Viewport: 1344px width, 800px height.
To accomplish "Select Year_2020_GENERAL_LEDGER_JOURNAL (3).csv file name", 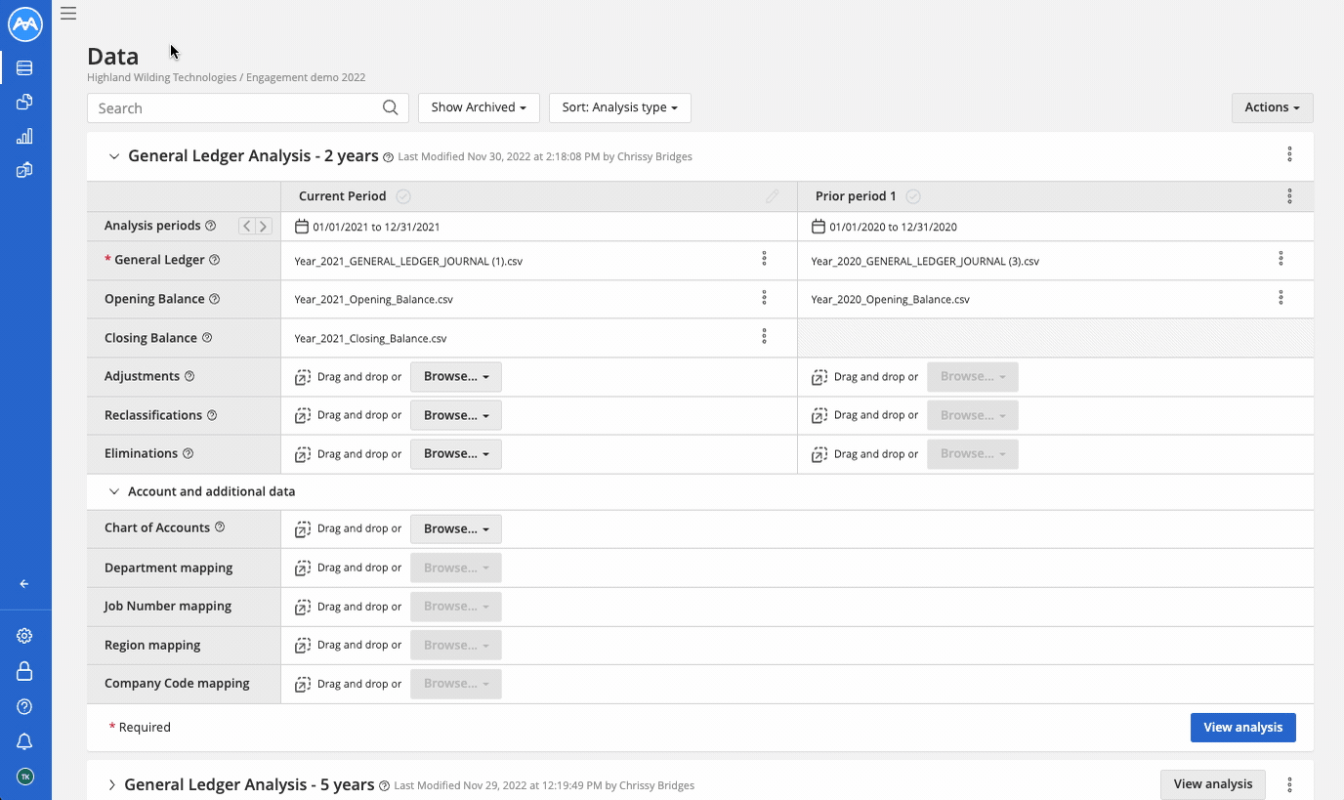I will tap(925, 262).
